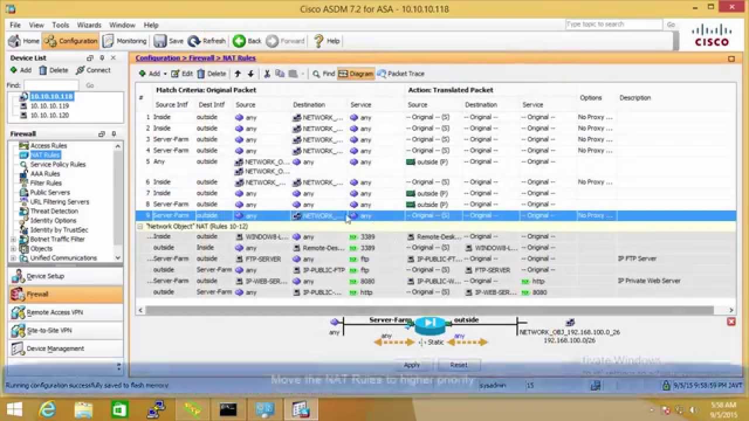This screenshot has height=421, width=749.
Task: Switch to Site-to-Site VPN section
Action: (x=66, y=330)
